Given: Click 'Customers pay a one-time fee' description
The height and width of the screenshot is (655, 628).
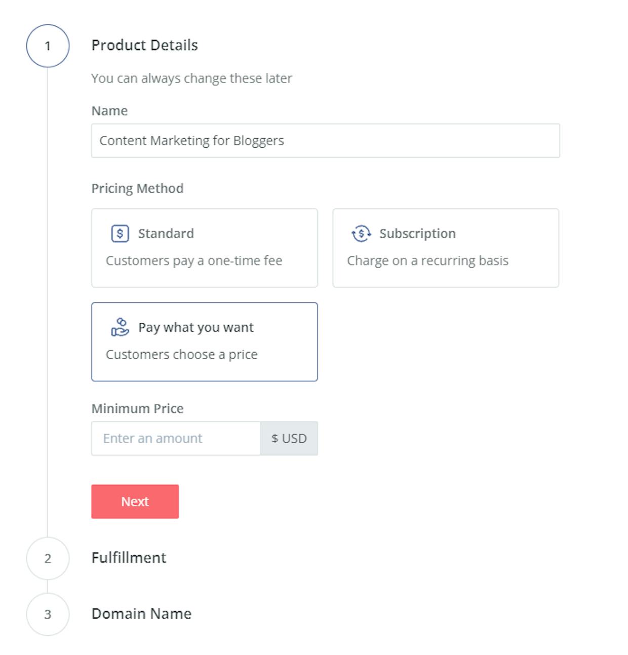Looking at the screenshot, I should [x=194, y=261].
